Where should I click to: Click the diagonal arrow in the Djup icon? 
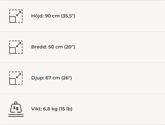point(19,75)
